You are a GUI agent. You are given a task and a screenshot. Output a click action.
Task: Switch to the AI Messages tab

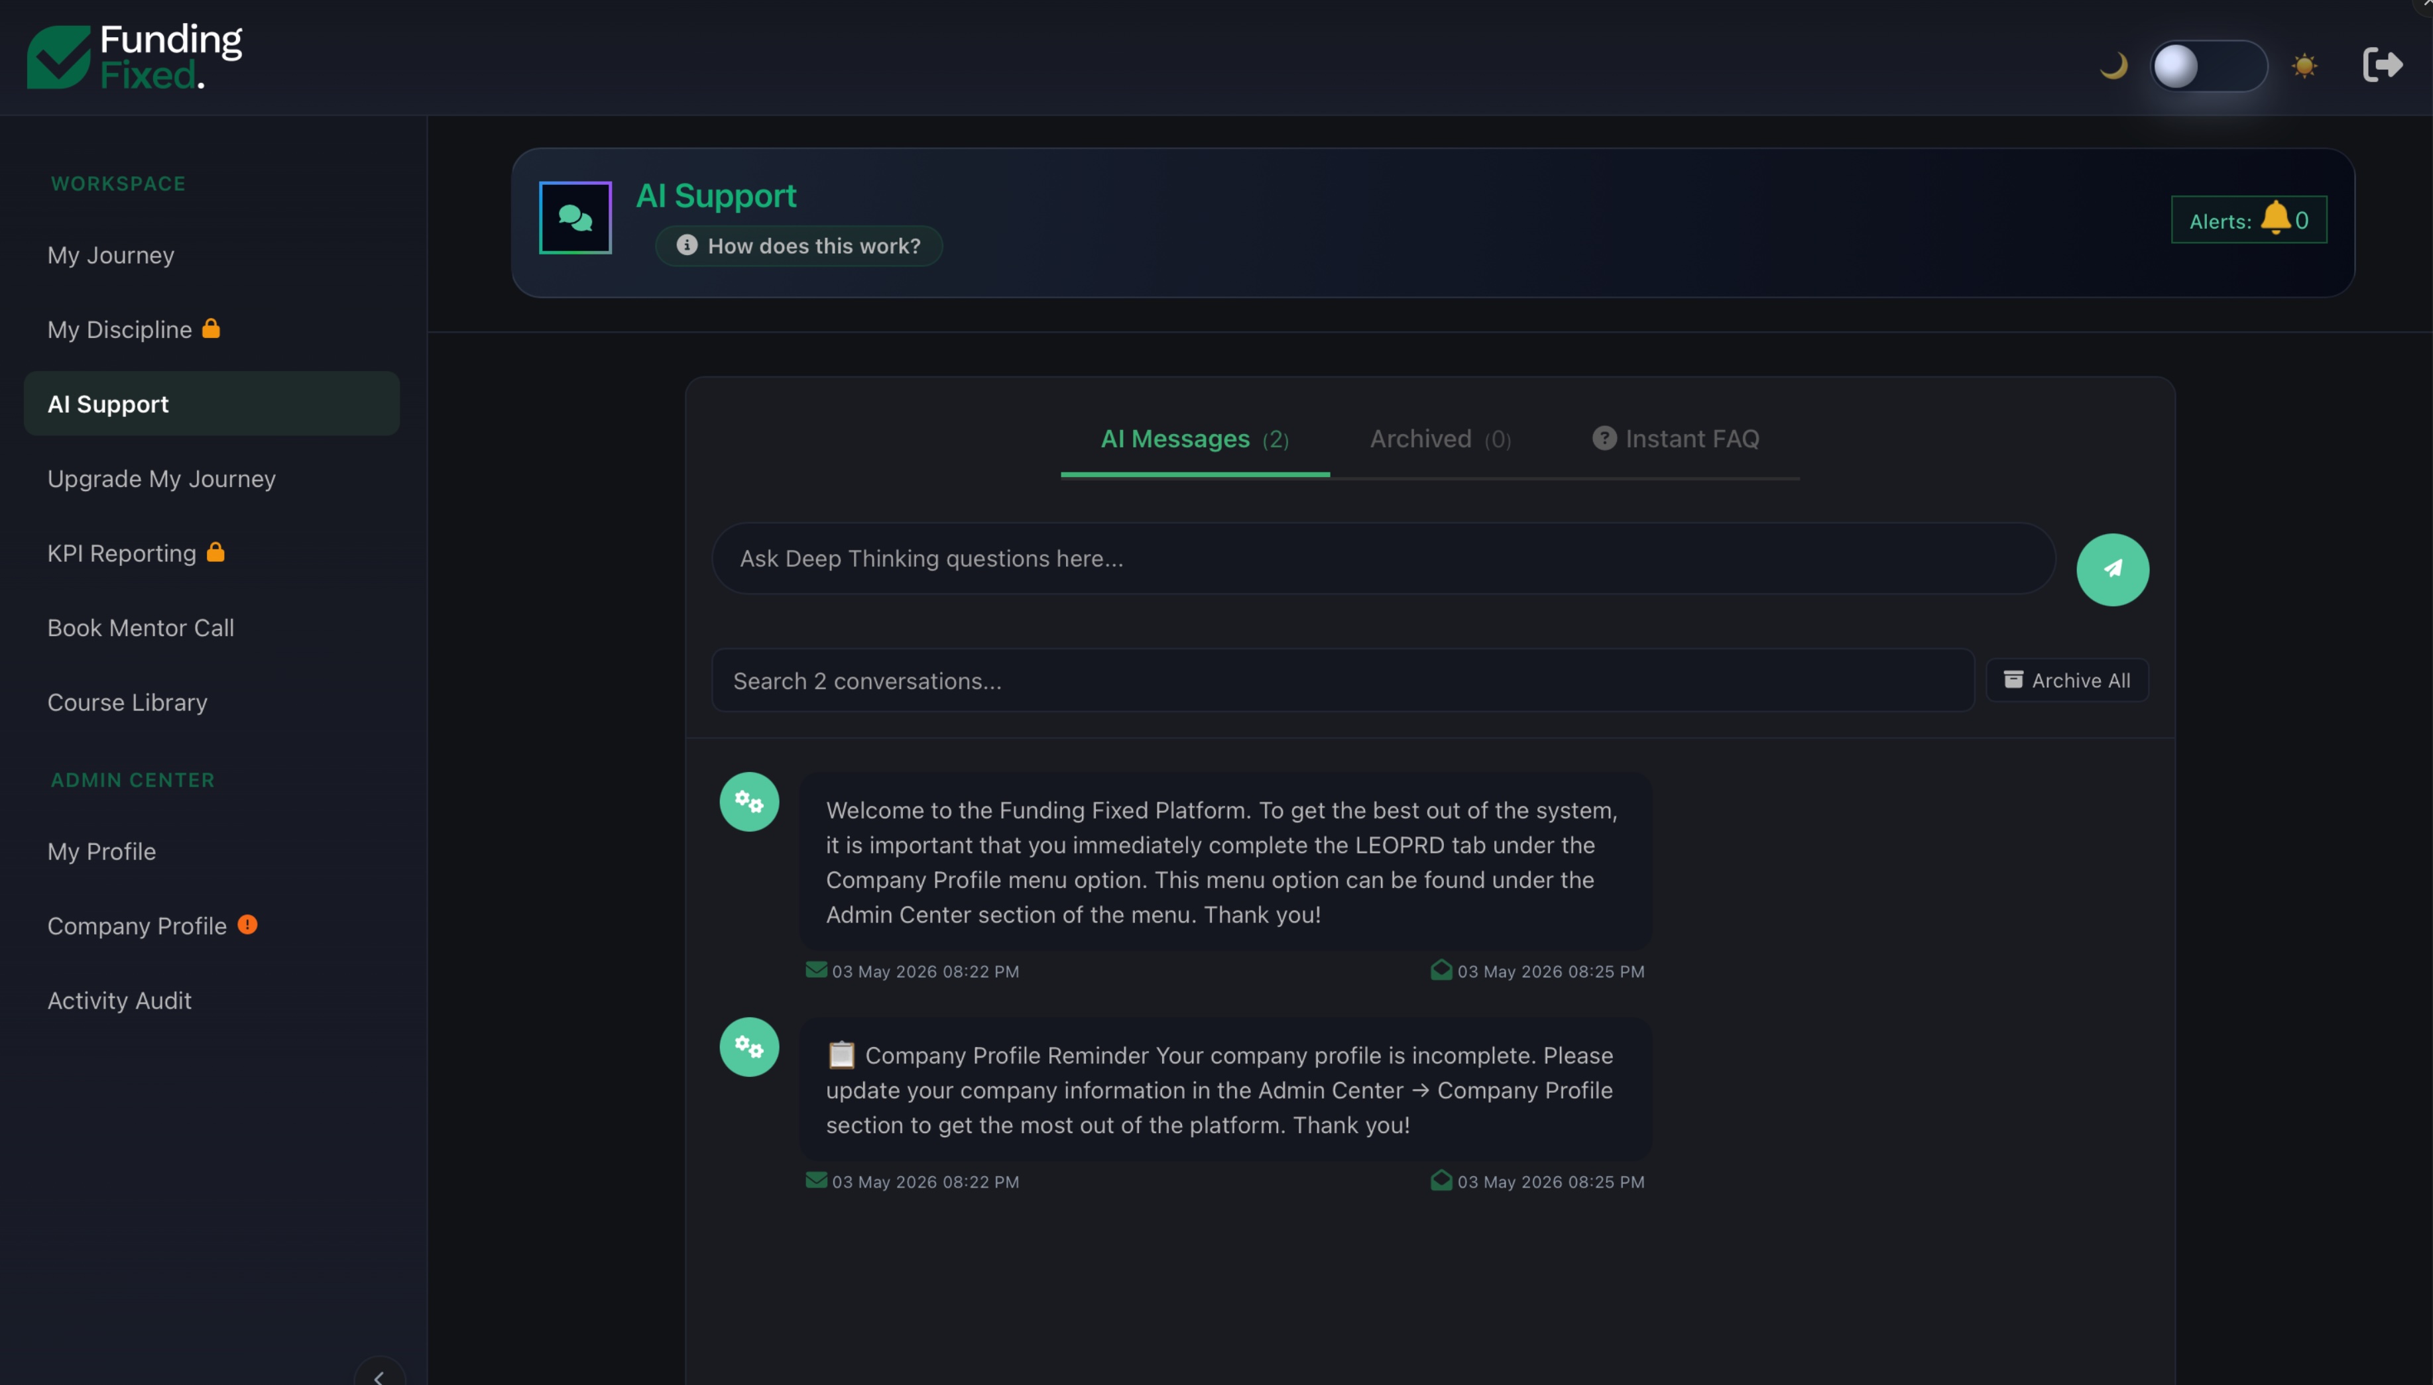coord(1195,439)
